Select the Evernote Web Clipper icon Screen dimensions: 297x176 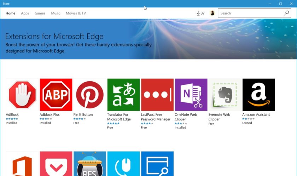(x=225, y=95)
